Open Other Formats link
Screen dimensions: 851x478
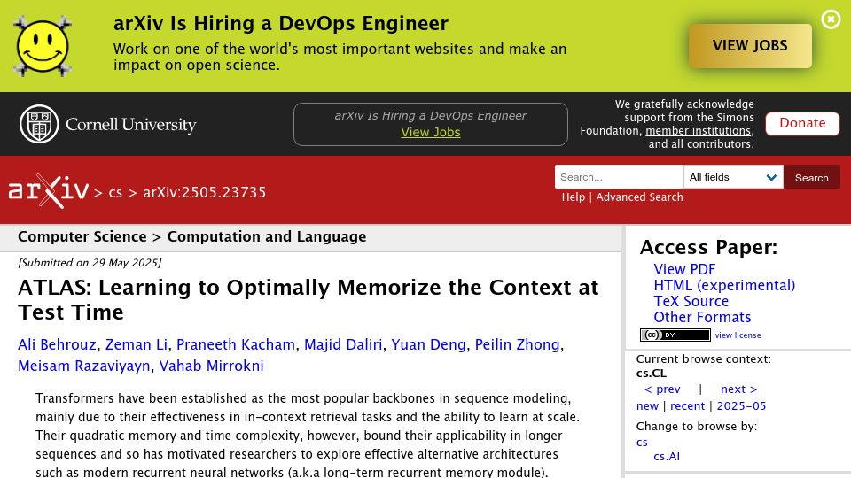pos(702,317)
